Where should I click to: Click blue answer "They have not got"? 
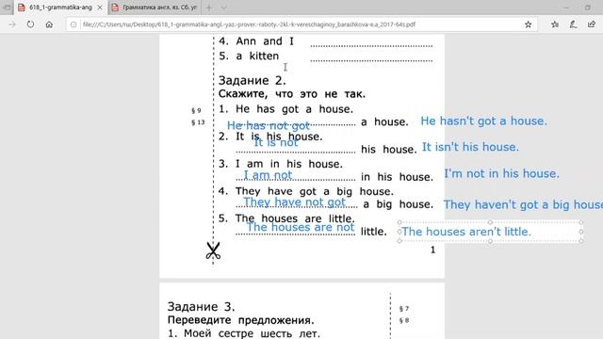[294, 202]
